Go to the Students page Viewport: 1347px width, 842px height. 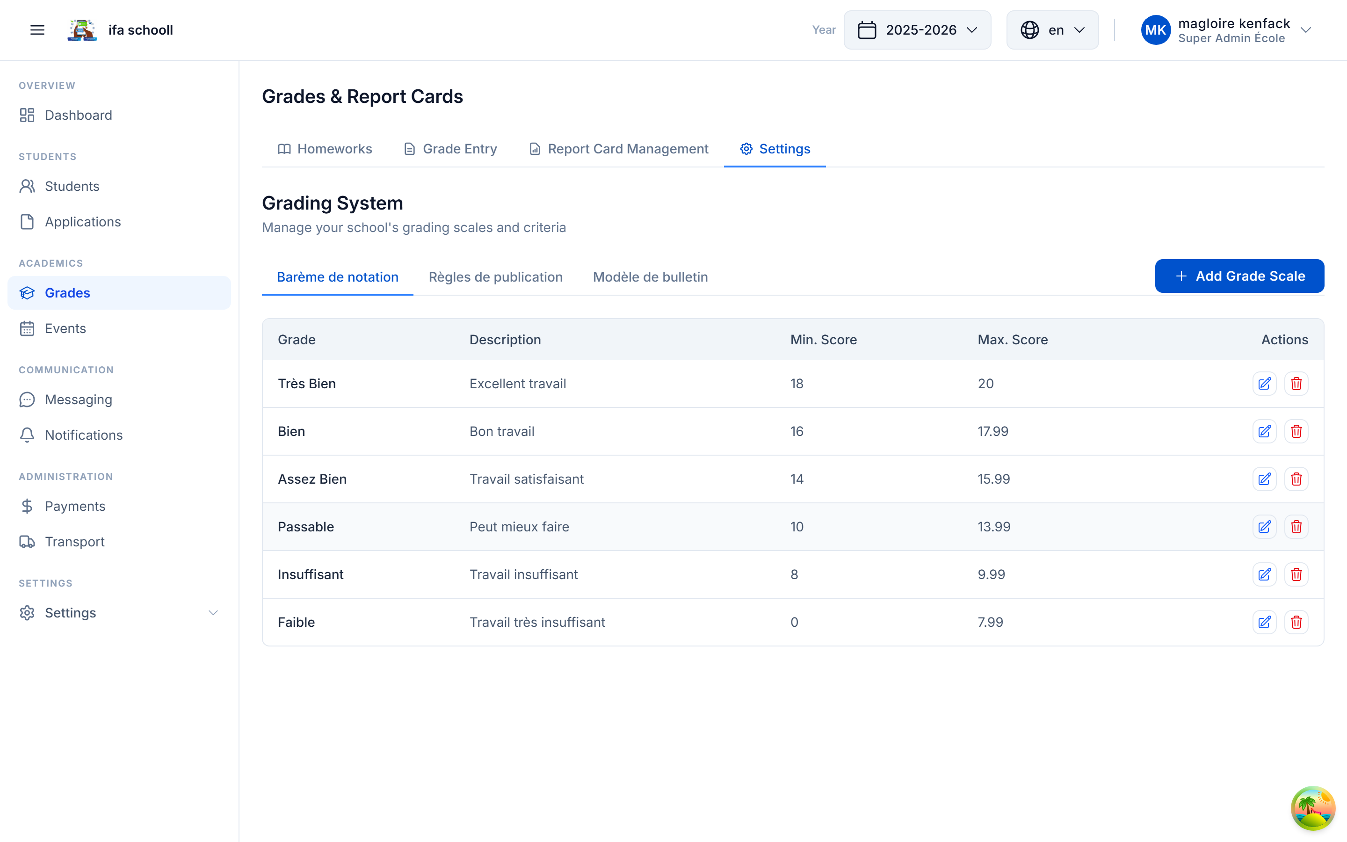(72, 186)
